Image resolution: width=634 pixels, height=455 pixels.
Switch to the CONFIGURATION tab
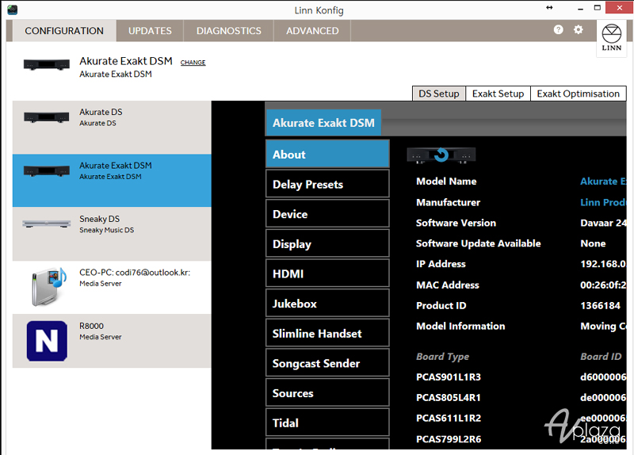(64, 31)
